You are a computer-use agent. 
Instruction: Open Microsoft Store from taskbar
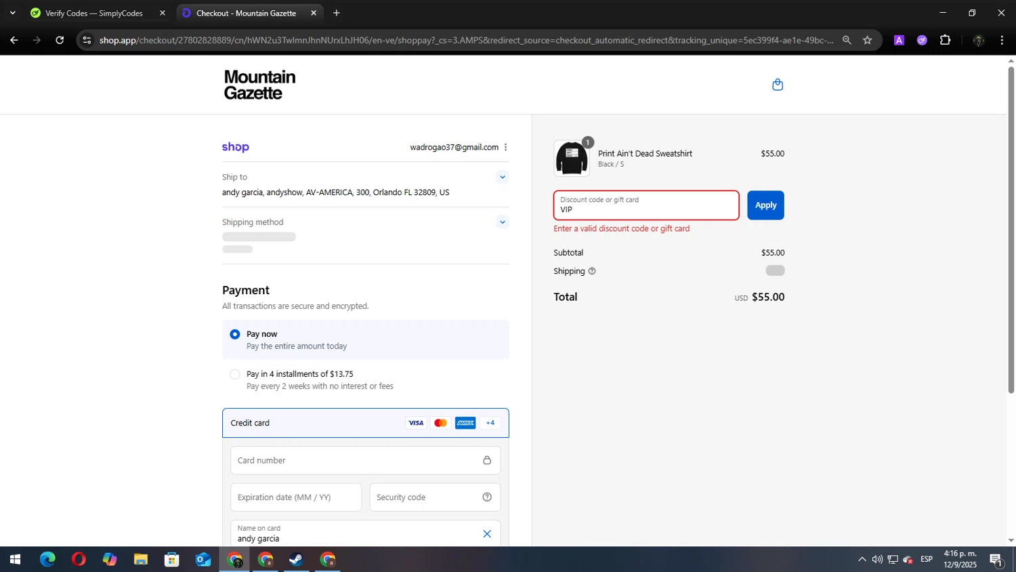pos(172,560)
